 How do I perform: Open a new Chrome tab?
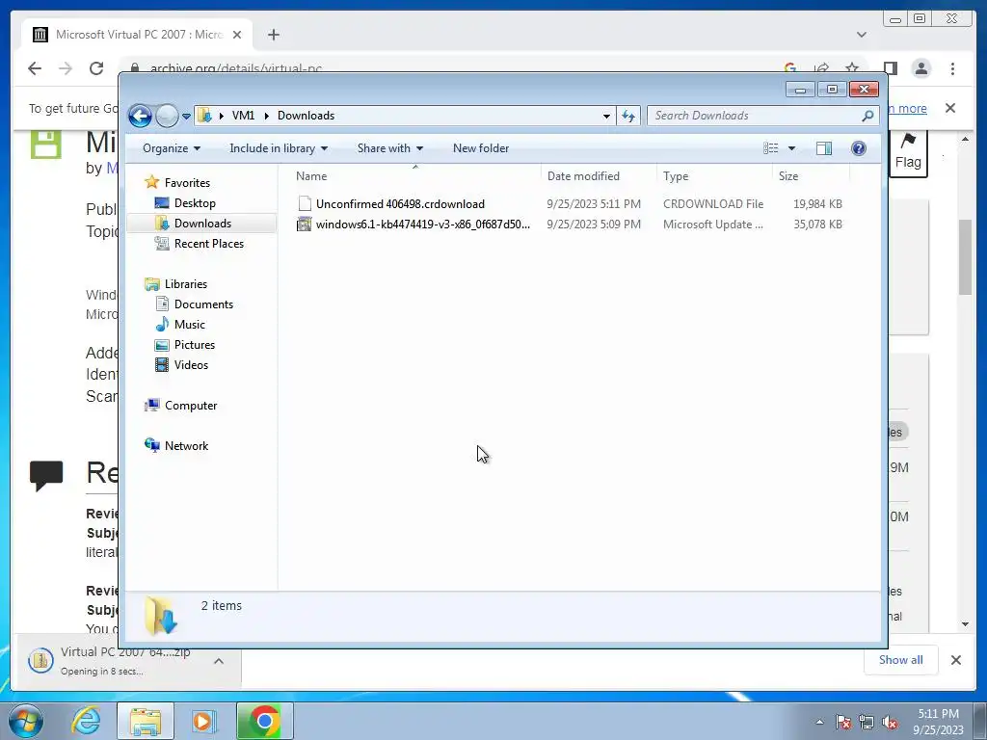(273, 35)
